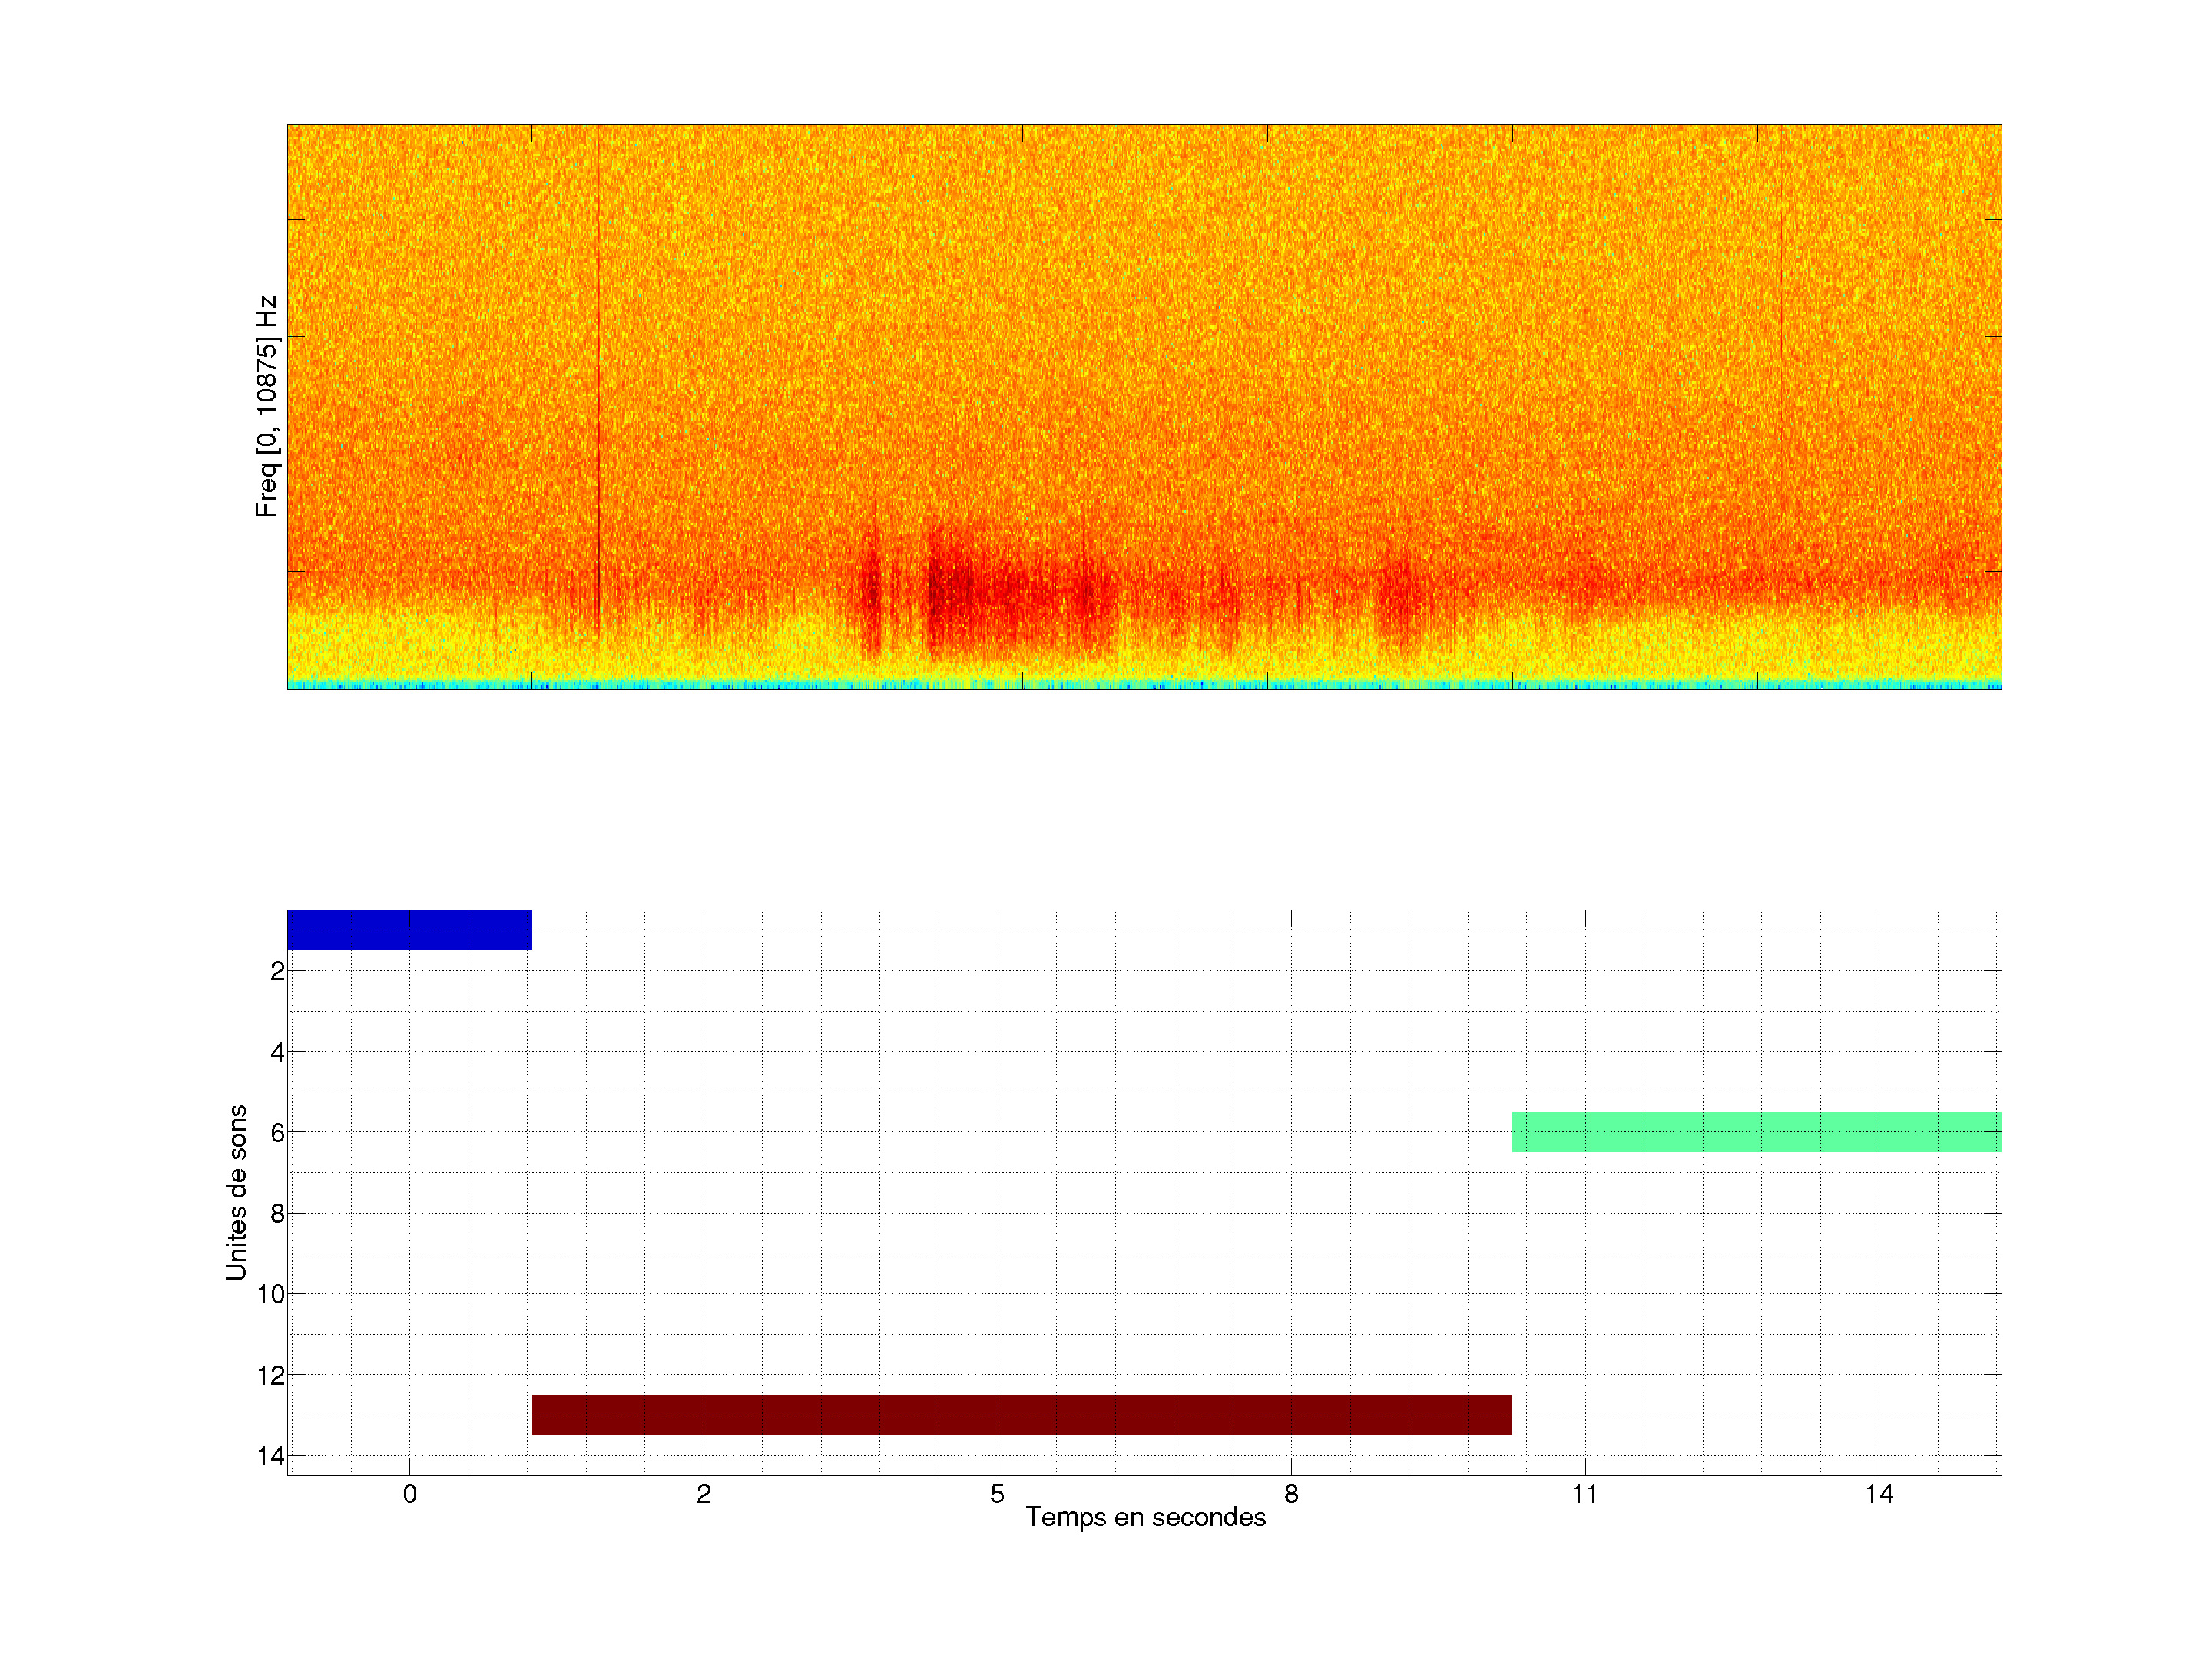Click the green bar at sound unit 6
Viewport: 2212px width, 1658px height.
click(x=1756, y=1131)
